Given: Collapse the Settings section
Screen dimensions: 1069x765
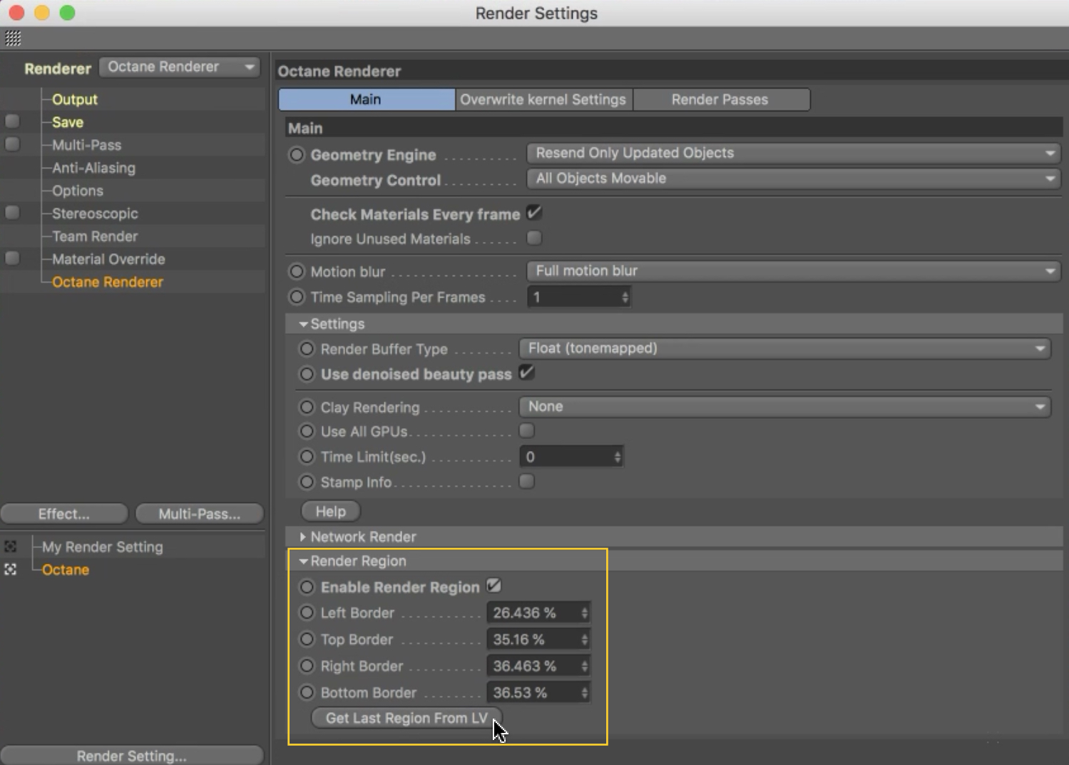Looking at the screenshot, I should (x=304, y=324).
